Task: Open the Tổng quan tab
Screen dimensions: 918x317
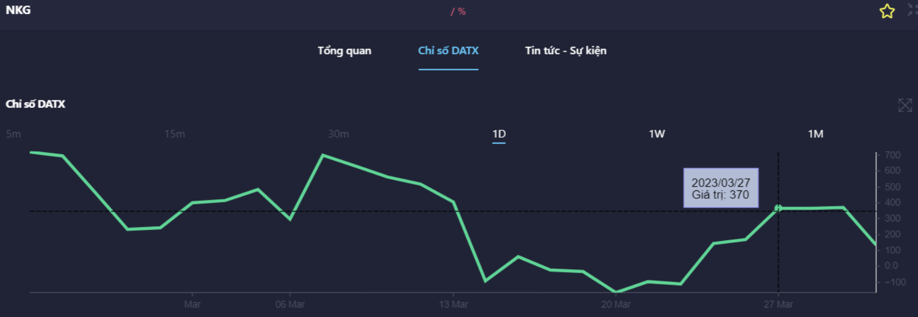Action: tap(344, 51)
